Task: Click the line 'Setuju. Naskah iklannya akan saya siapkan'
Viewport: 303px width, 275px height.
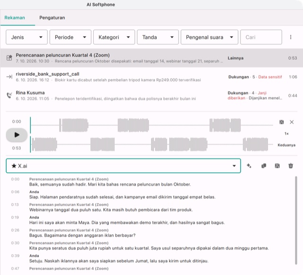Action: (x=119, y=261)
